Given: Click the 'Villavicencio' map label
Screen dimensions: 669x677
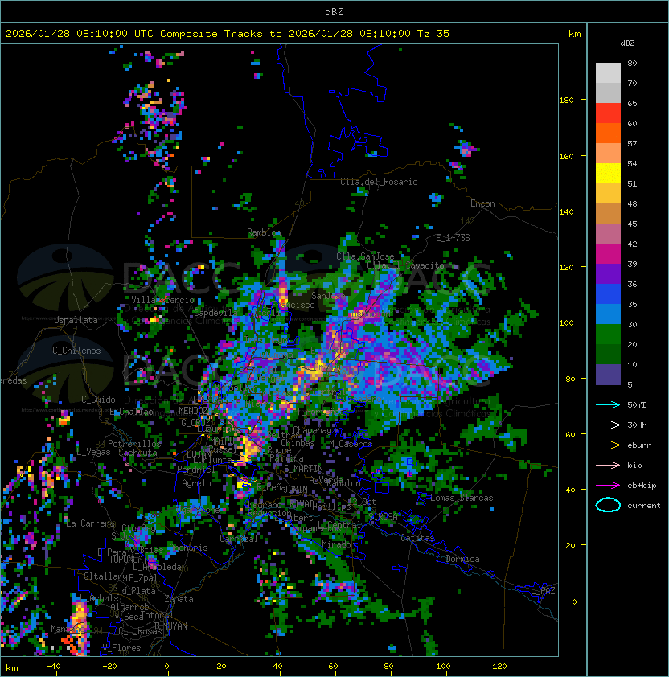Looking at the screenshot, I should (x=162, y=300).
